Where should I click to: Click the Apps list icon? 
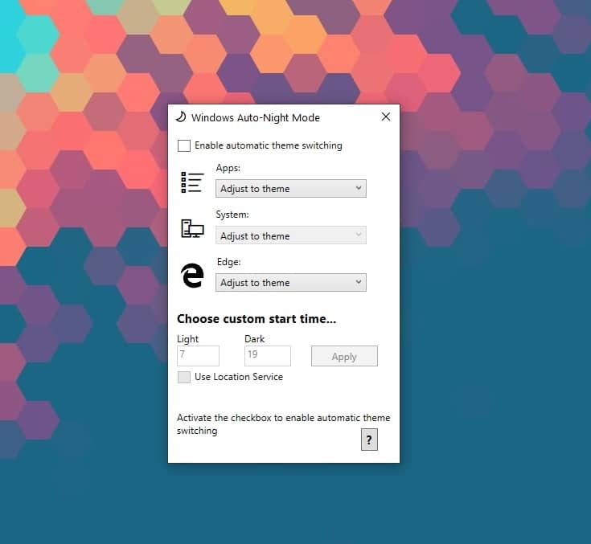click(192, 182)
